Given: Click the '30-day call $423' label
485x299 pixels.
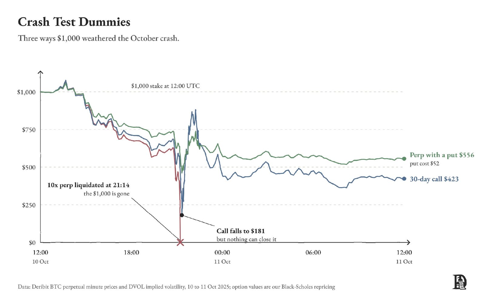Looking at the screenshot, I should [434, 179].
